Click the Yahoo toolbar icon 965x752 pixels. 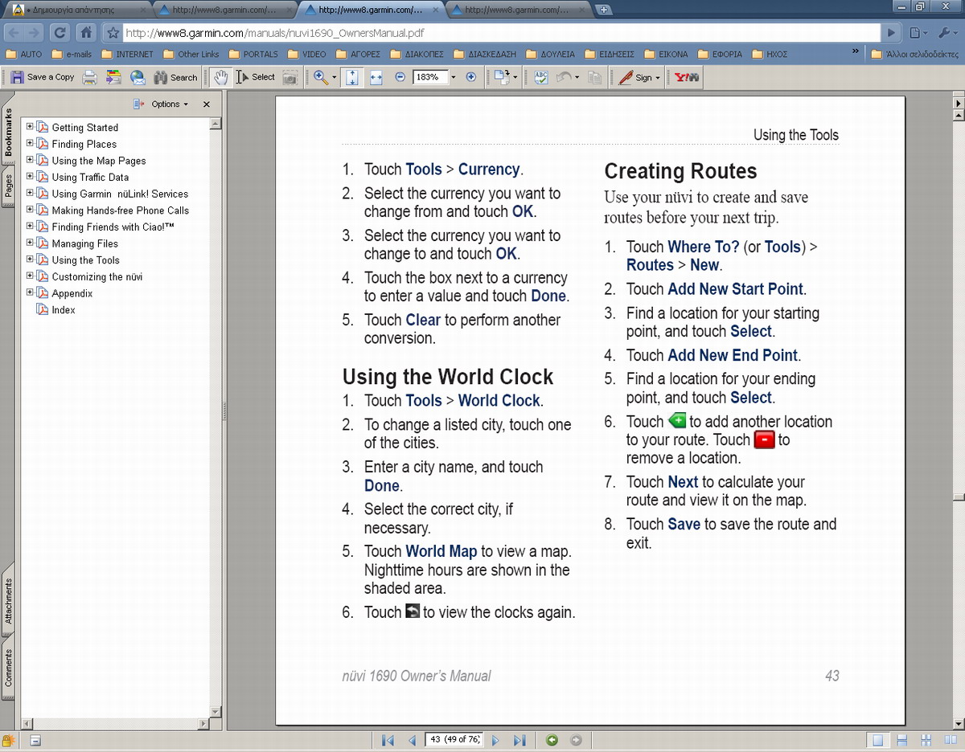(687, 77)
